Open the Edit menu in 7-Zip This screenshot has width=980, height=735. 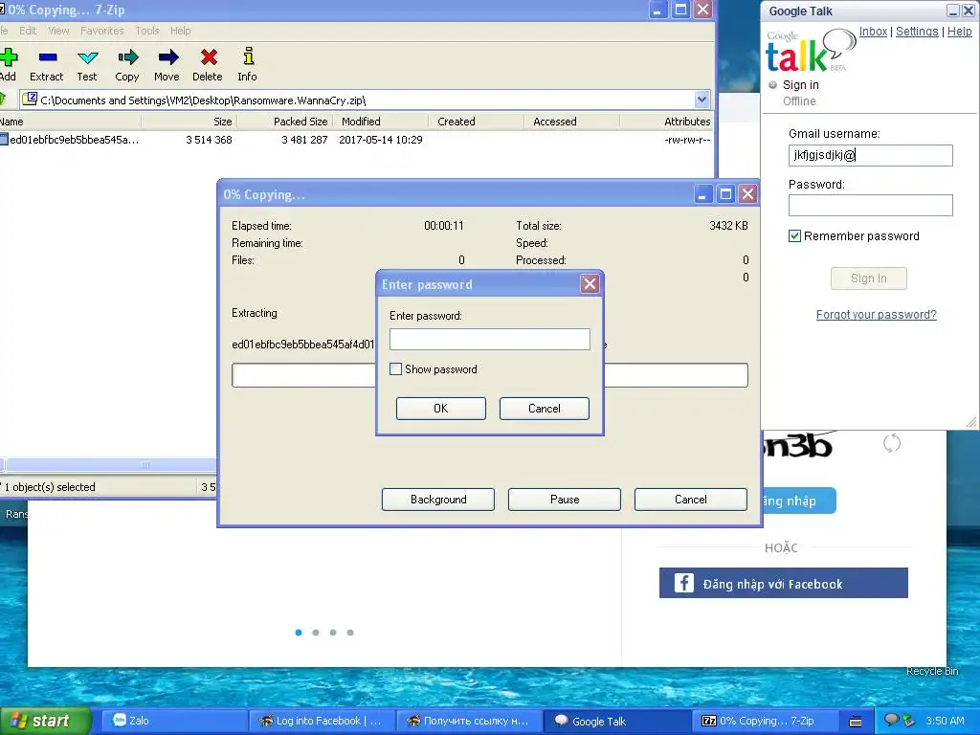pyautogui.click(x=28, y=31)
